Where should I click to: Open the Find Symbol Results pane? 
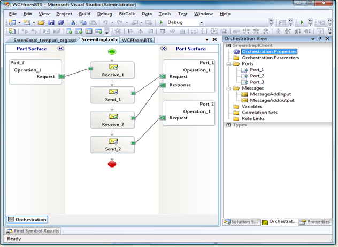click(x=33, y=231)
